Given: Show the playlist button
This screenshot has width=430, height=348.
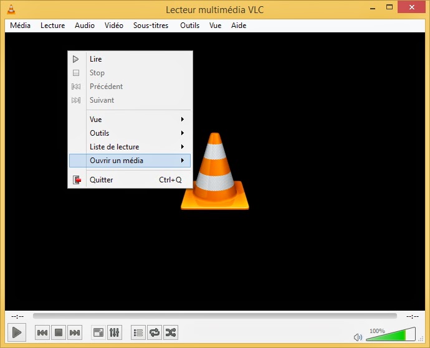Looking at the screenshot, I should (x=138, y=332).
